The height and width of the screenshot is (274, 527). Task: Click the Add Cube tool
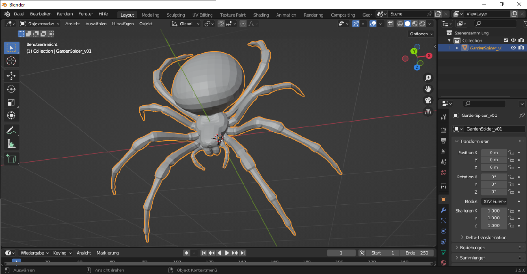pyautogui.click(x=11, y=158)
